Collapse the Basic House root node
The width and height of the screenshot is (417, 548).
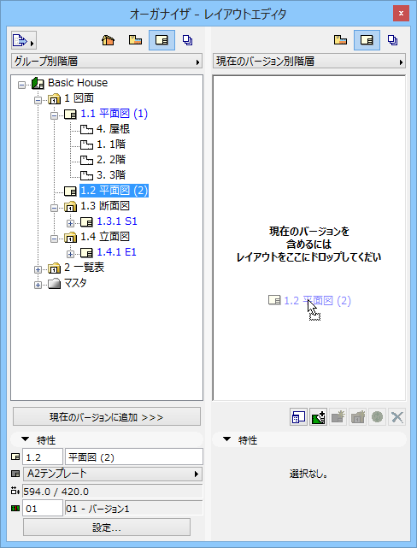tap(21, 85)
